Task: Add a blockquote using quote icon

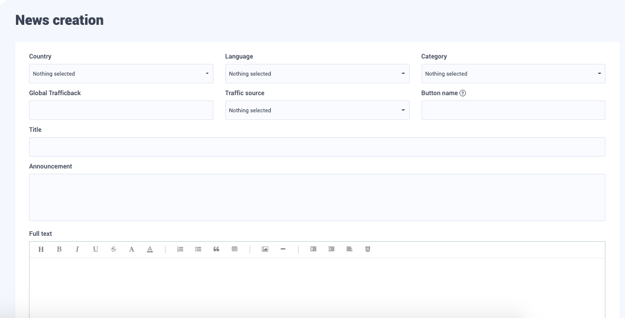Action: (x=216, y=249)
